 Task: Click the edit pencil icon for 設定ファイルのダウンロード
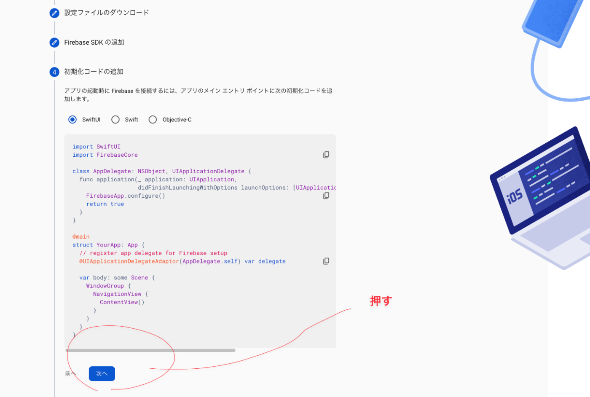pyautogui.click(x=54, y=13)
